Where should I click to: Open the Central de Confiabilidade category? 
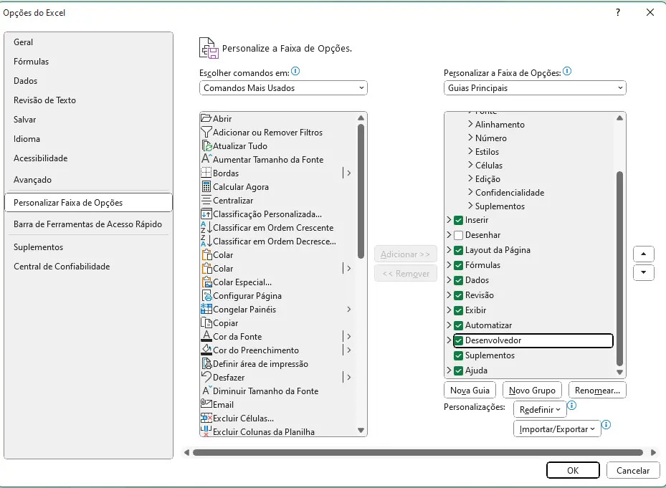[x=88, y=267]
